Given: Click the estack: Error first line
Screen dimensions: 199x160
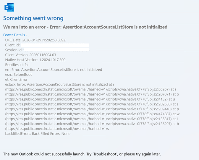Looking at the screenshot, I should pyautogui.click(x=60, y=85).
